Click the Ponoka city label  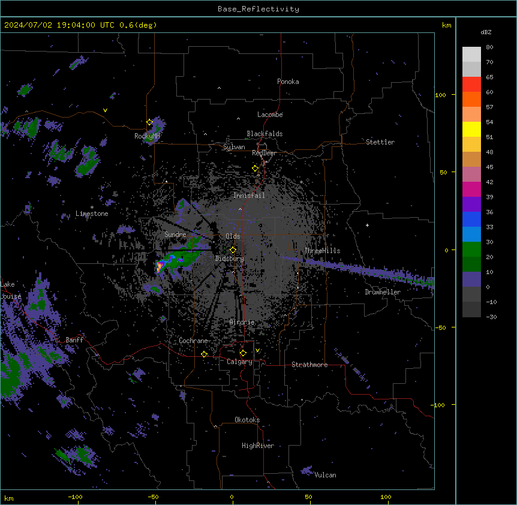coord(288,82)
